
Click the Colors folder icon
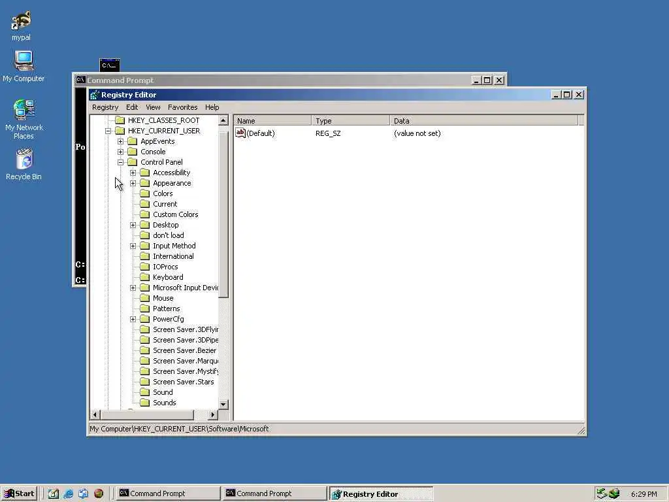(x=145, y=193)
